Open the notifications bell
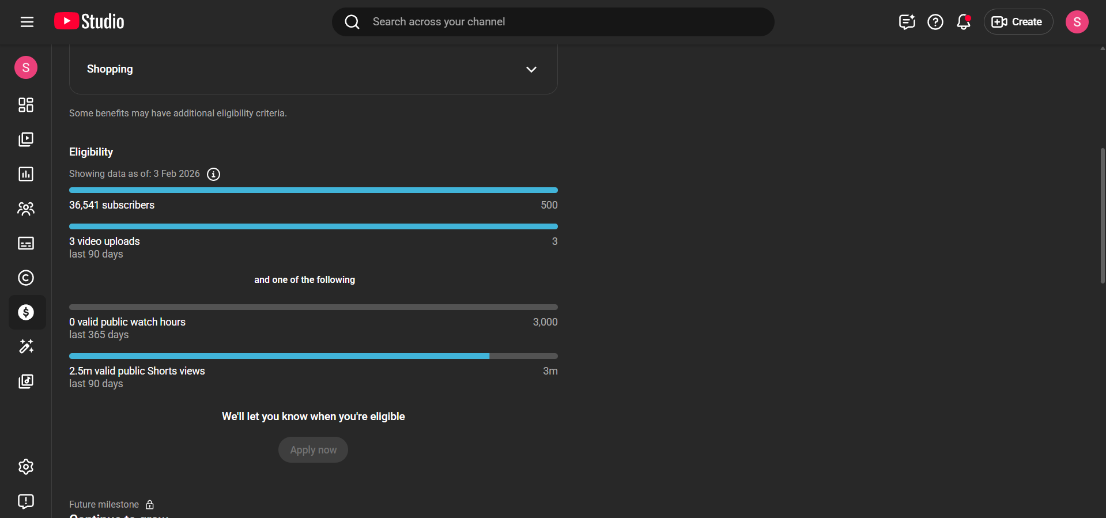 tap(963, 22)
